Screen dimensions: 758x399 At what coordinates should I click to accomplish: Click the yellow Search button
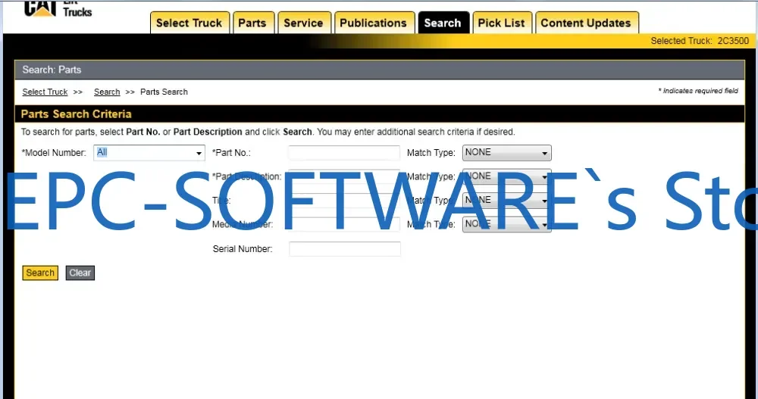click(x=40, y=273)
